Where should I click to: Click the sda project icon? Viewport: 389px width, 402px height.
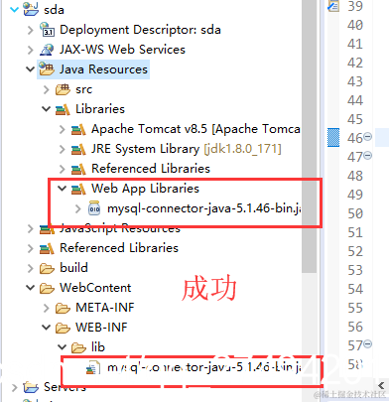(31, 9)
